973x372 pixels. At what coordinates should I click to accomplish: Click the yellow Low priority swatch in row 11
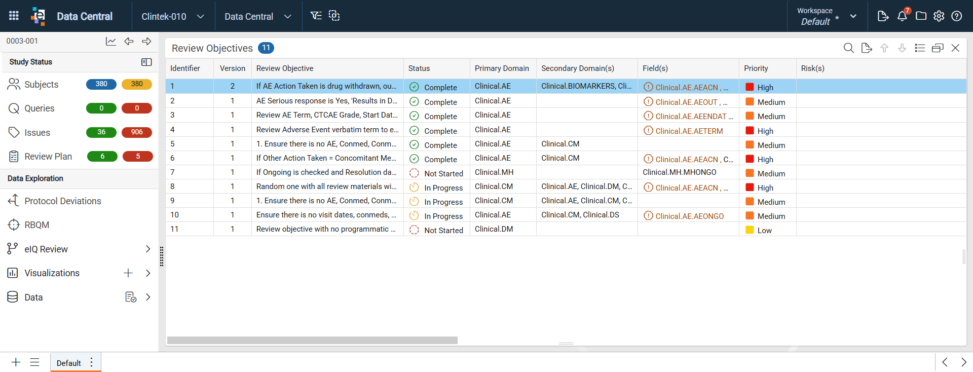750,230
